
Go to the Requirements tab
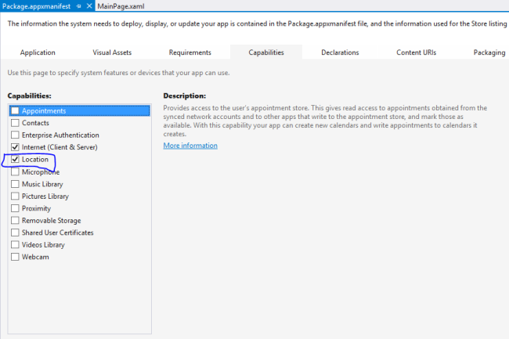(x=190, y=52)
